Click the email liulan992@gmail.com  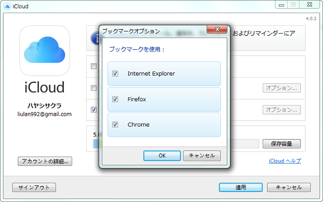pos(44,114)
